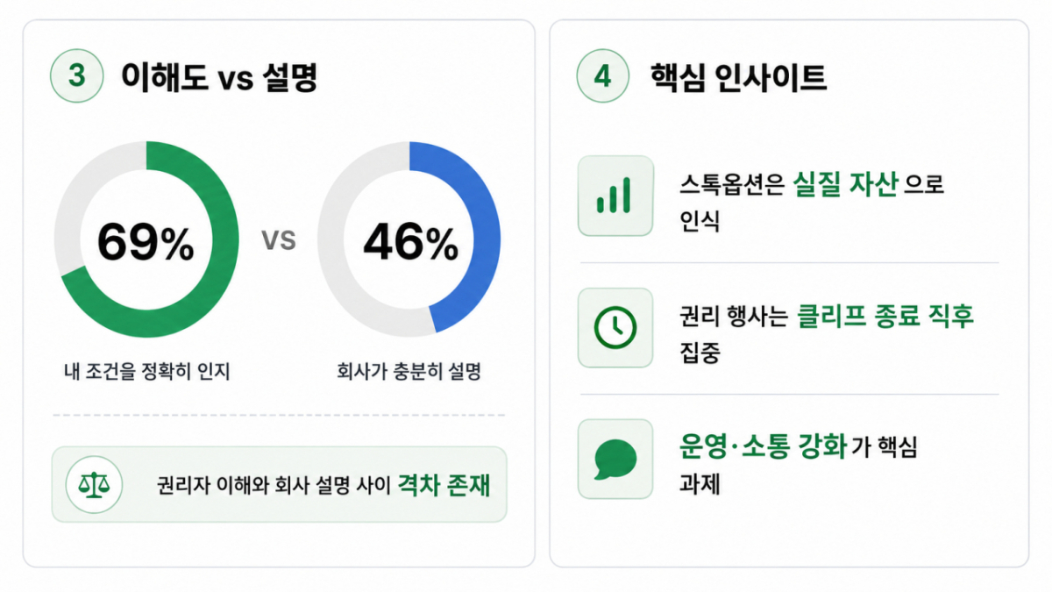
Task: Click the 격차 존재 highlighted text
Action: (444, 484)
